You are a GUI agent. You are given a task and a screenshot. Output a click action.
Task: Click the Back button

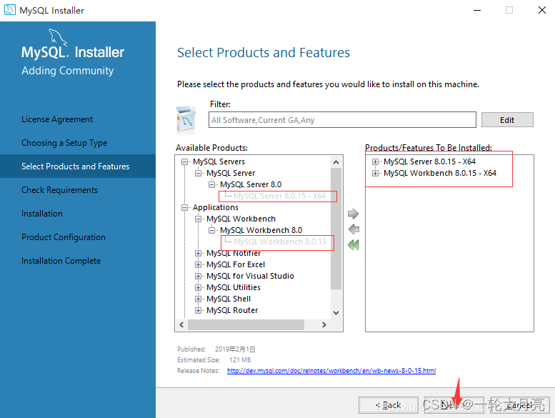point(389,405)
